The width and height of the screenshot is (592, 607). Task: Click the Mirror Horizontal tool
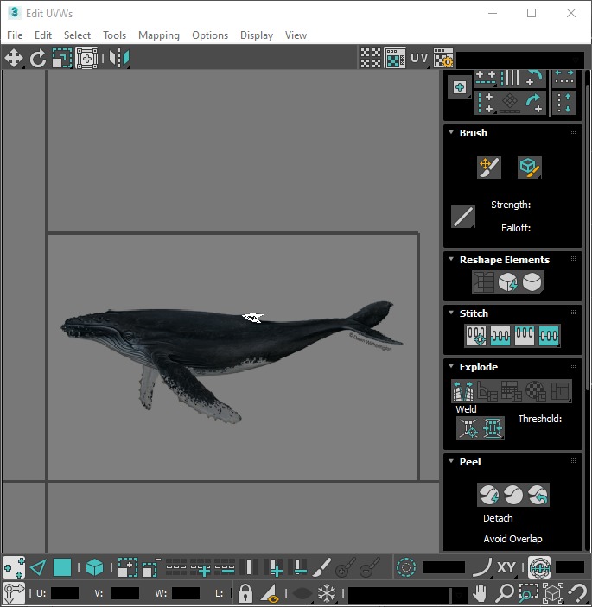(119, 58)
